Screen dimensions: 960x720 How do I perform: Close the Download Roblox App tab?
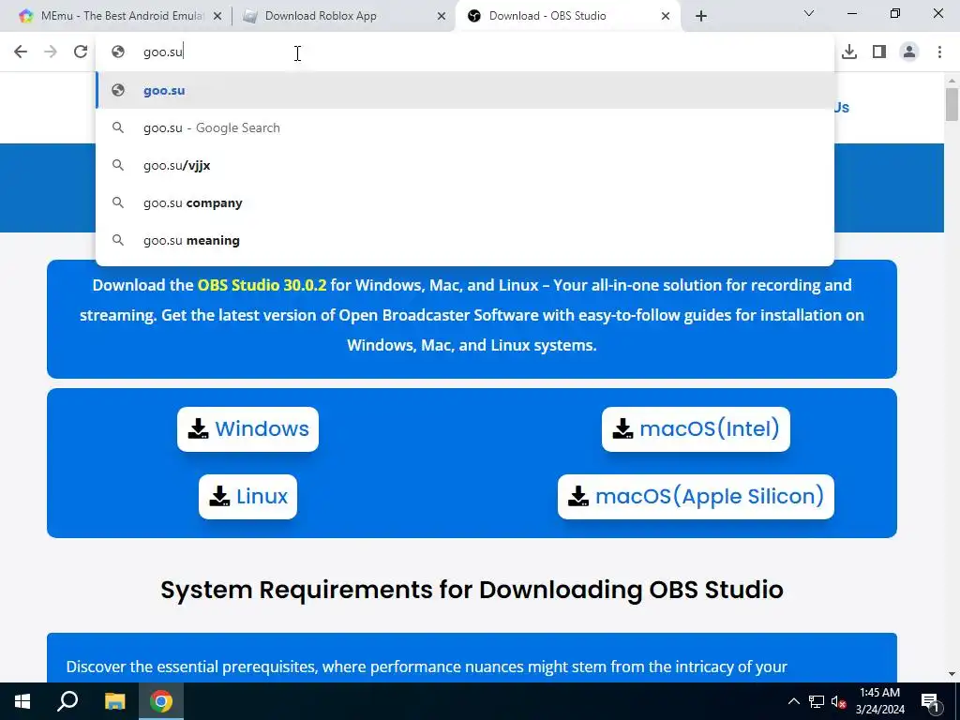click(442, 17)
